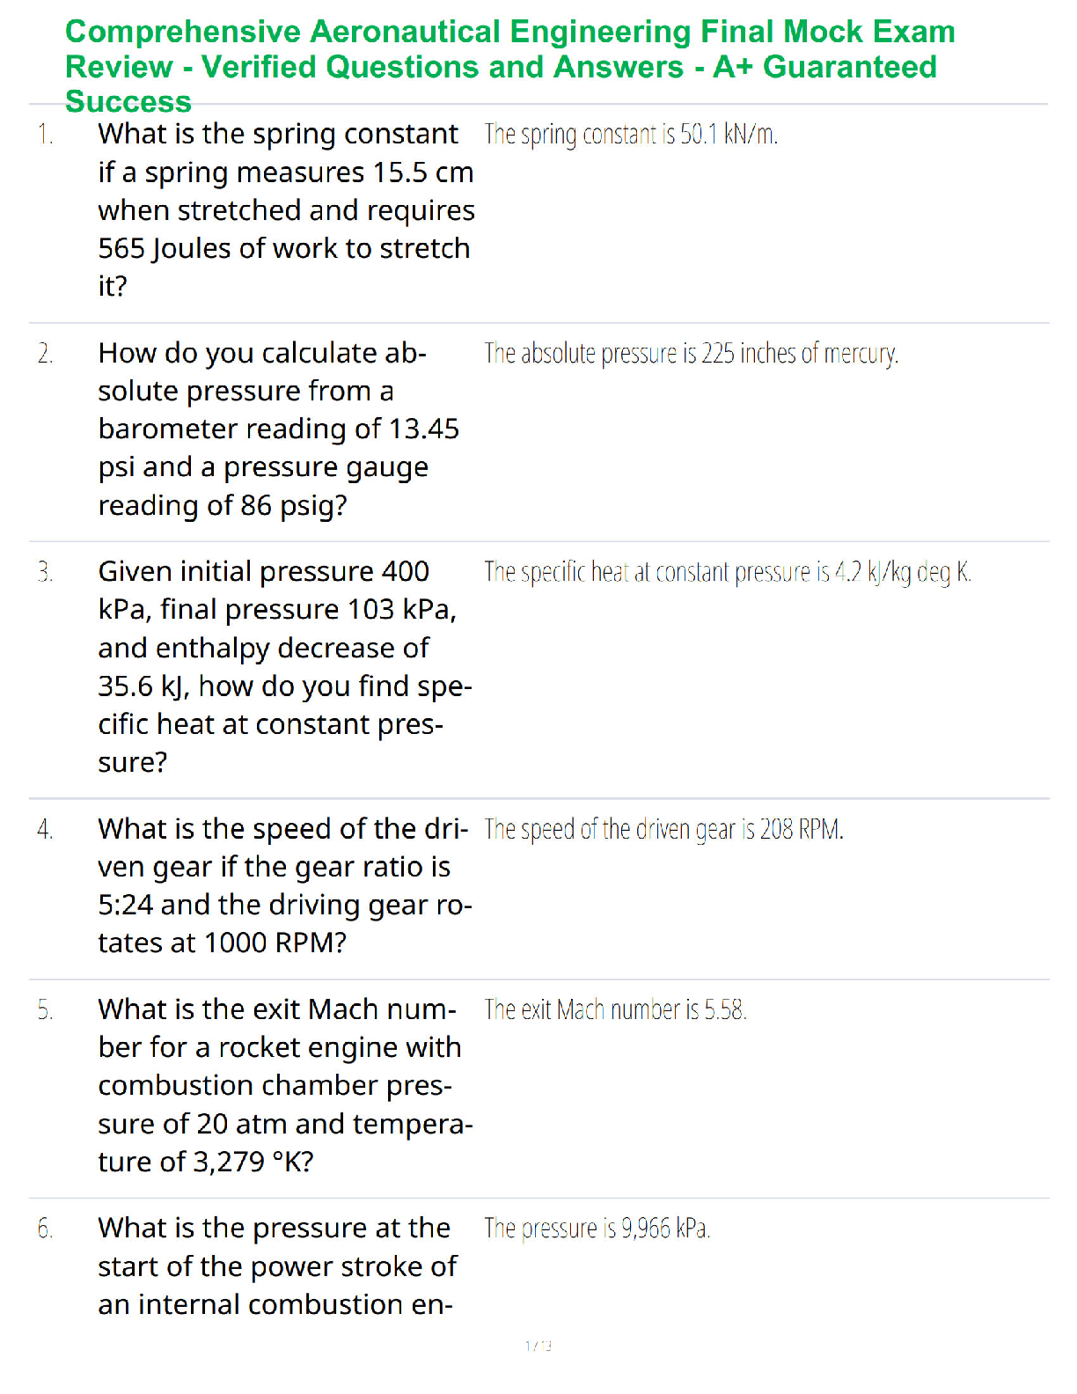Click the number 6 list marker

tap(45, 1229)
